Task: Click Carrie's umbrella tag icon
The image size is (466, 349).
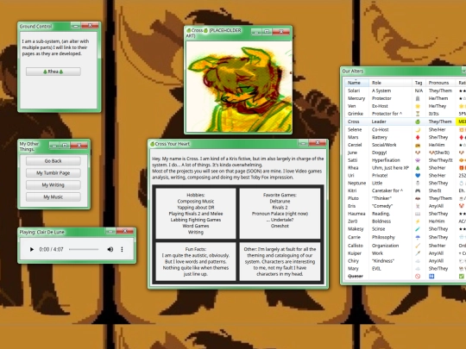Action: (x=418, y=237)
